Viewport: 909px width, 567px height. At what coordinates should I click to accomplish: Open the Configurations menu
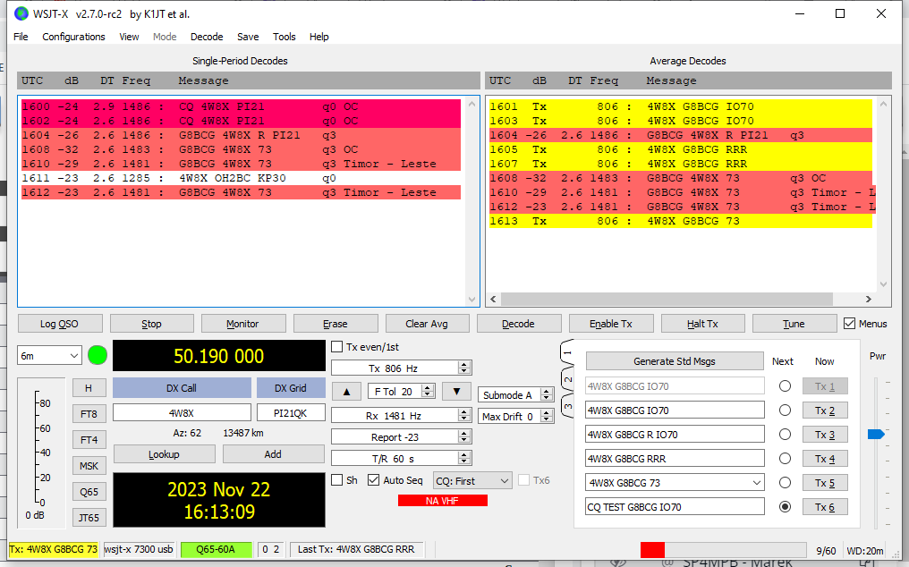pyautogui.click(x=73, y=37)
